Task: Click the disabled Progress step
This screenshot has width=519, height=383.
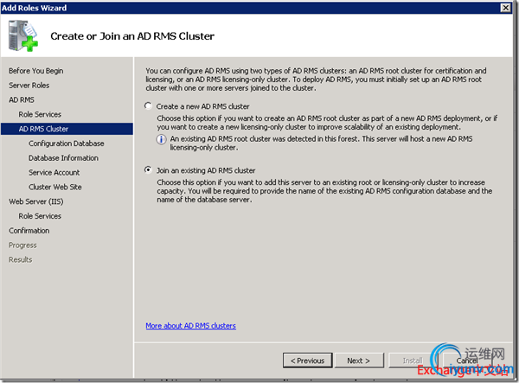Action: (x=22, y=245)
